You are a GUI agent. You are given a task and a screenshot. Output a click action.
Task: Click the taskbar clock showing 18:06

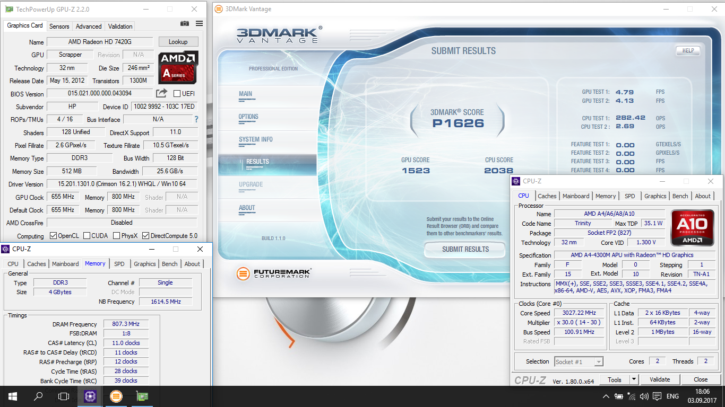tap(702, 392)
